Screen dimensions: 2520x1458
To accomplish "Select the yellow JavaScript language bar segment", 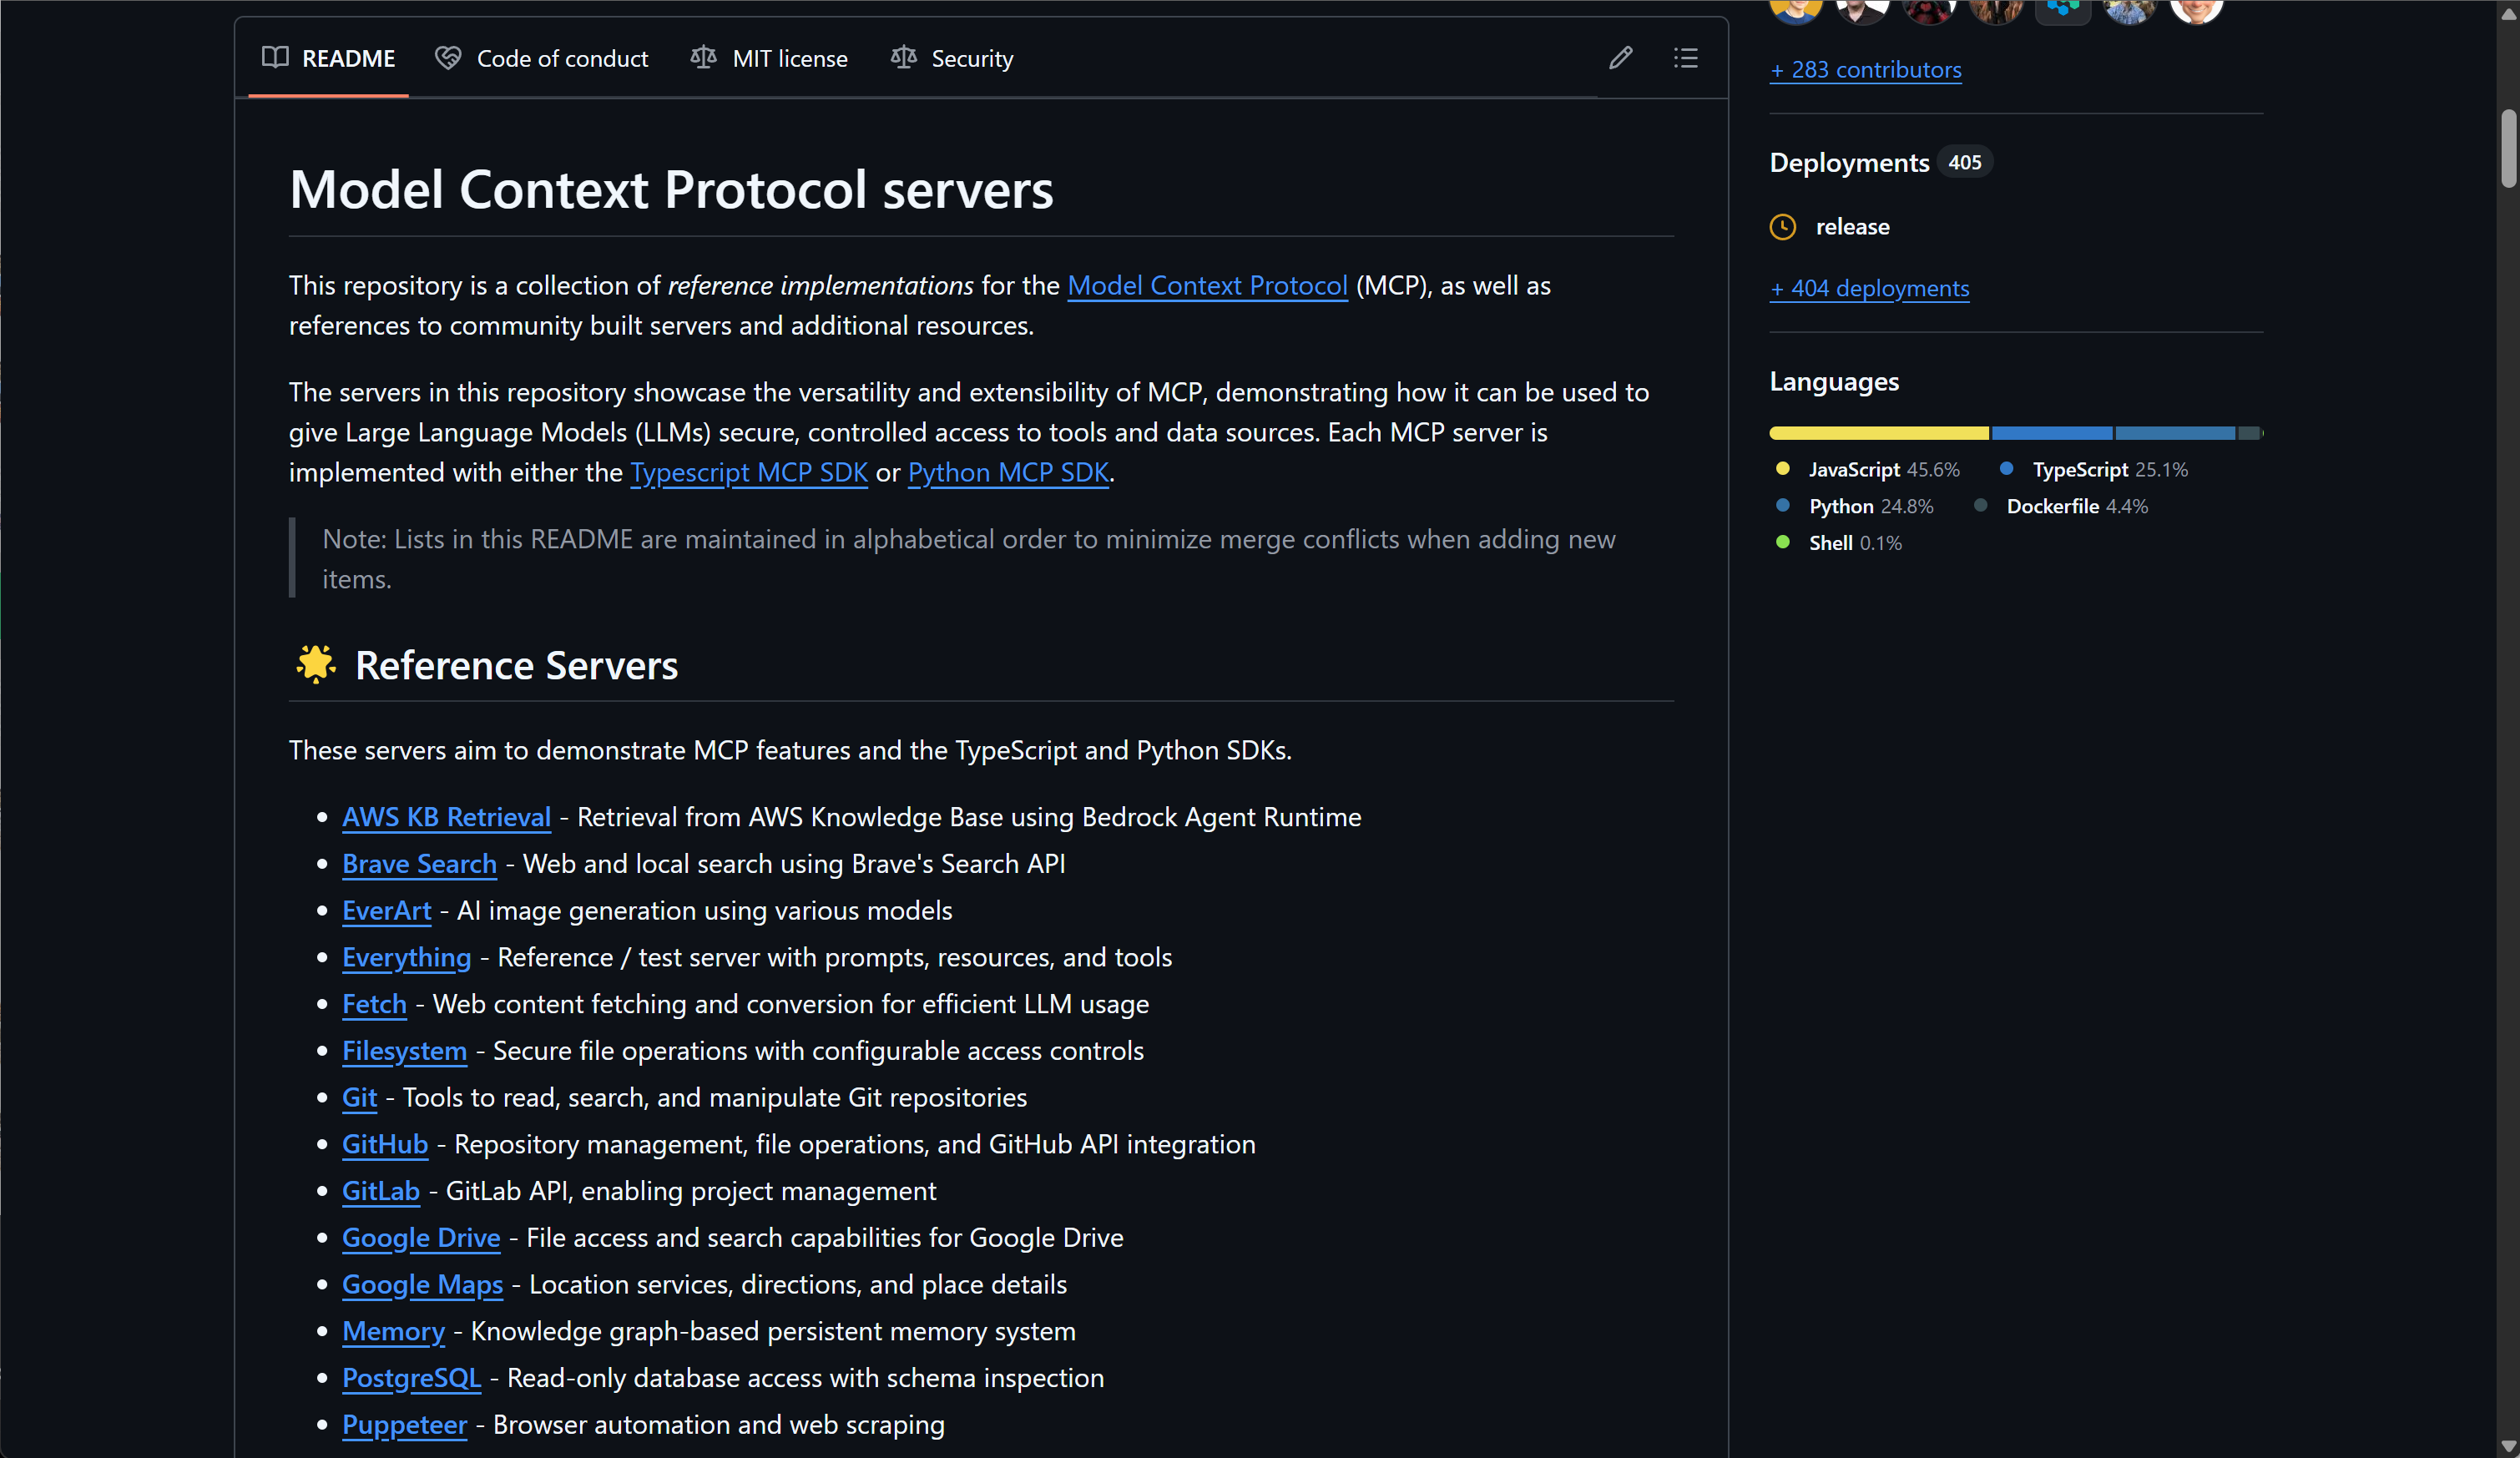I will (x=1879, y=433).
